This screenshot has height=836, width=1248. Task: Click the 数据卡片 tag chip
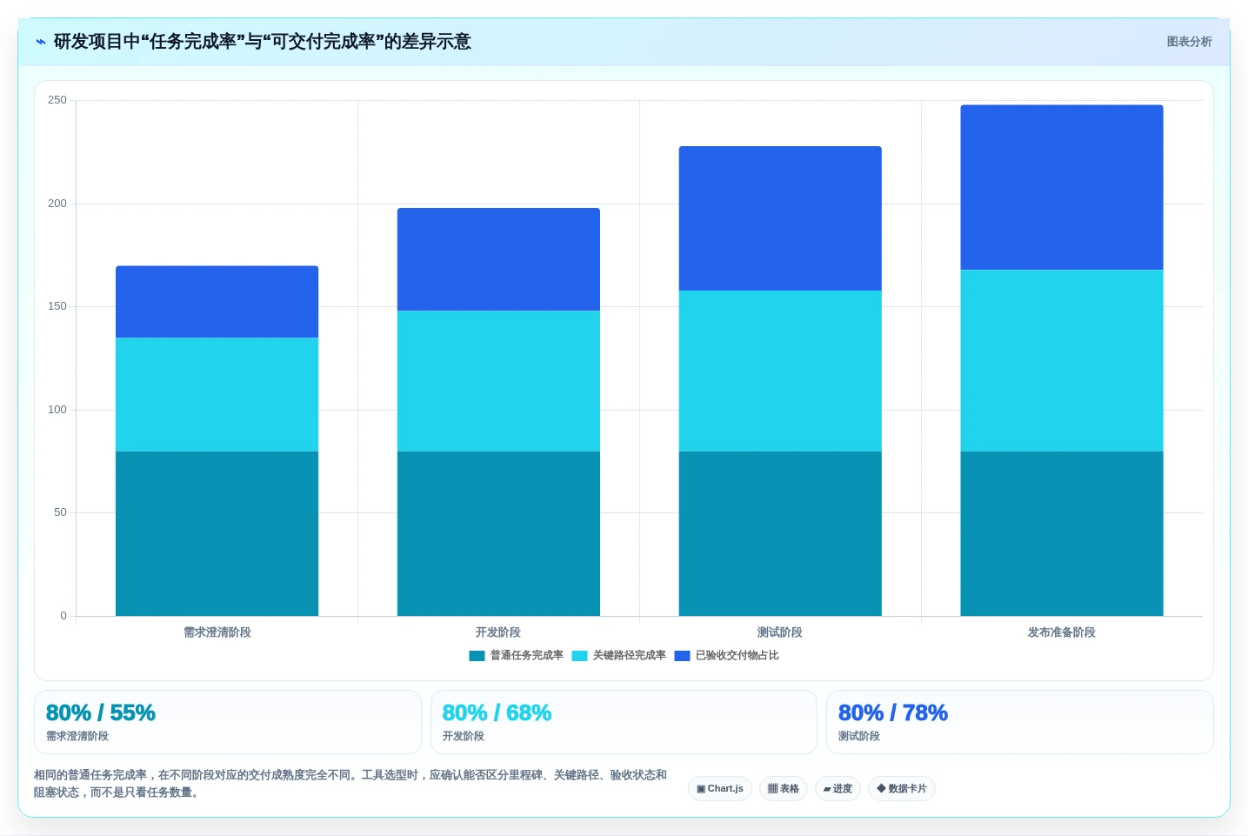coord(902,789)
